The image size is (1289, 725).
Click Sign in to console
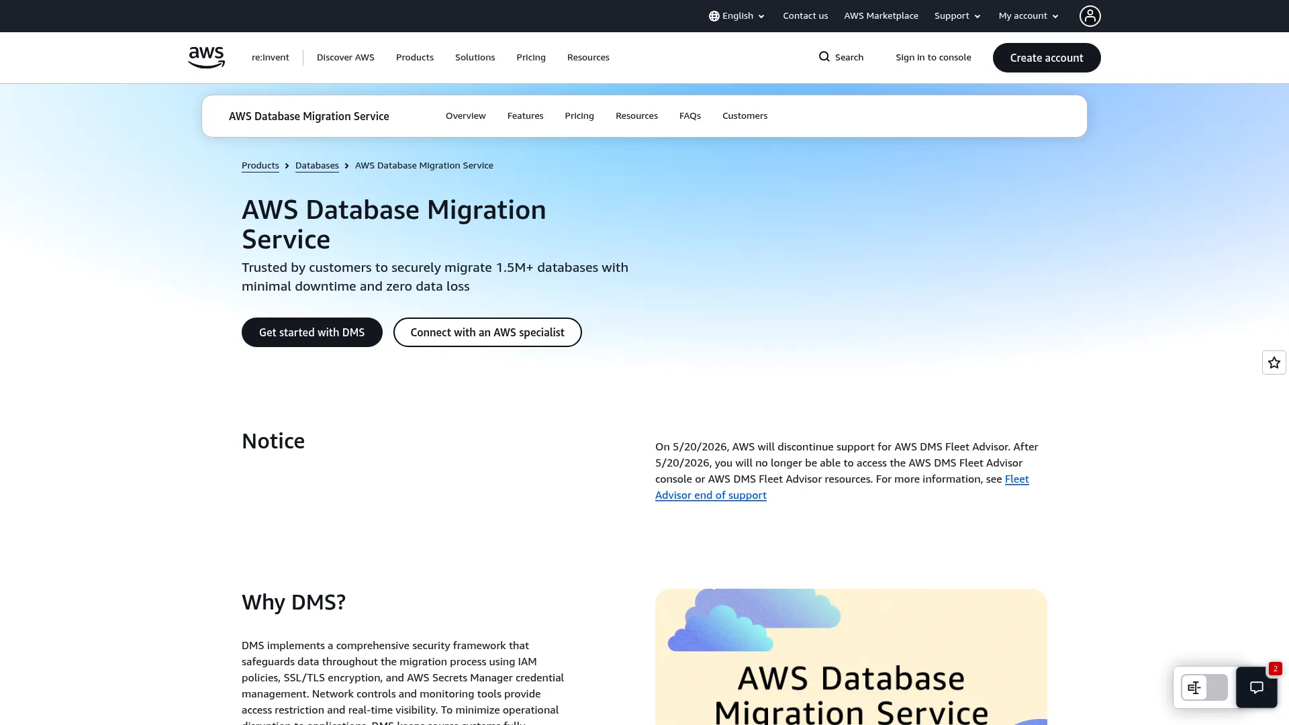click(x=933, y=57)
